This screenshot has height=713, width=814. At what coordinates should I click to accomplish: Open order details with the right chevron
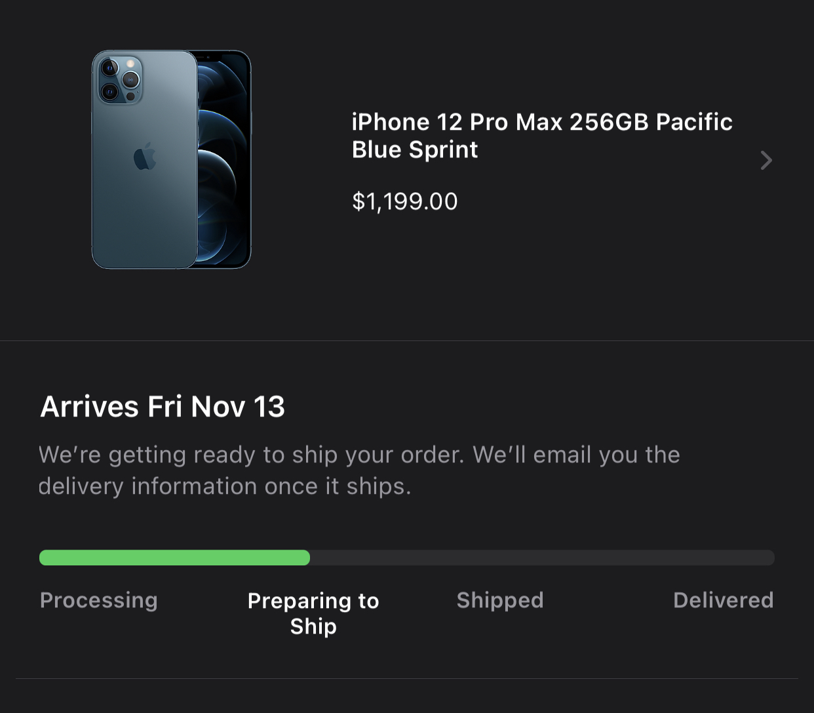click(x=766, y=160)
